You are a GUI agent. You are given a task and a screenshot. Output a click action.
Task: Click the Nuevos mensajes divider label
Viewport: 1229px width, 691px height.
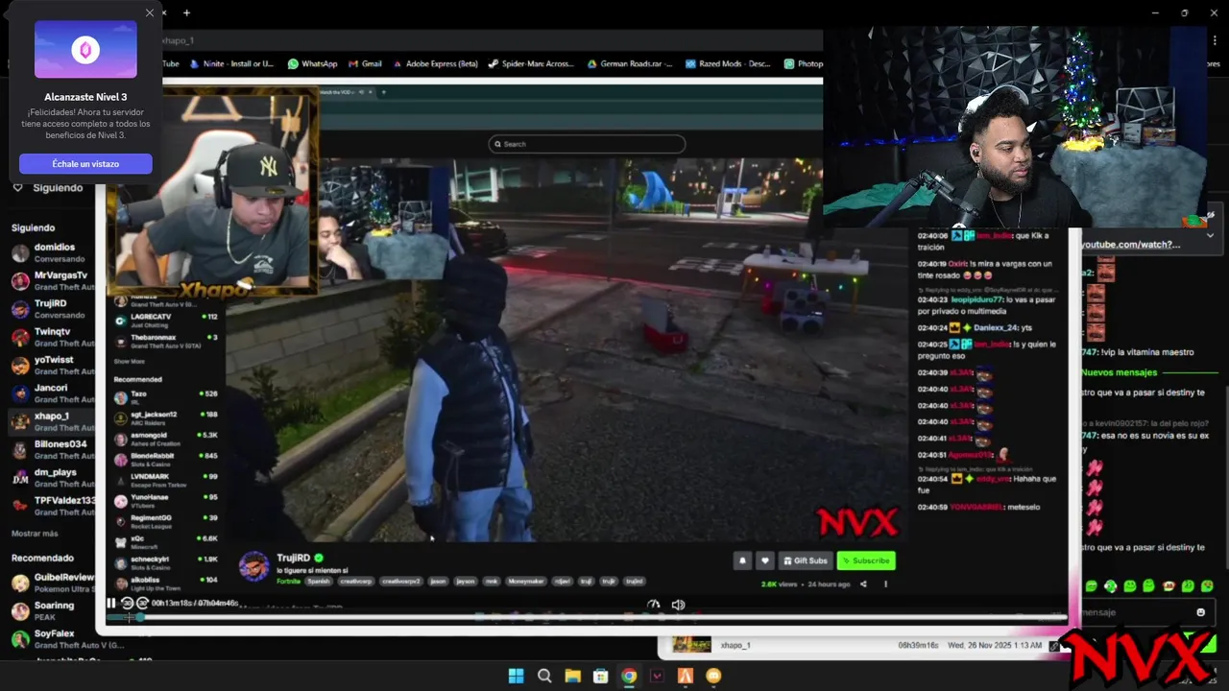[1119, 372]
